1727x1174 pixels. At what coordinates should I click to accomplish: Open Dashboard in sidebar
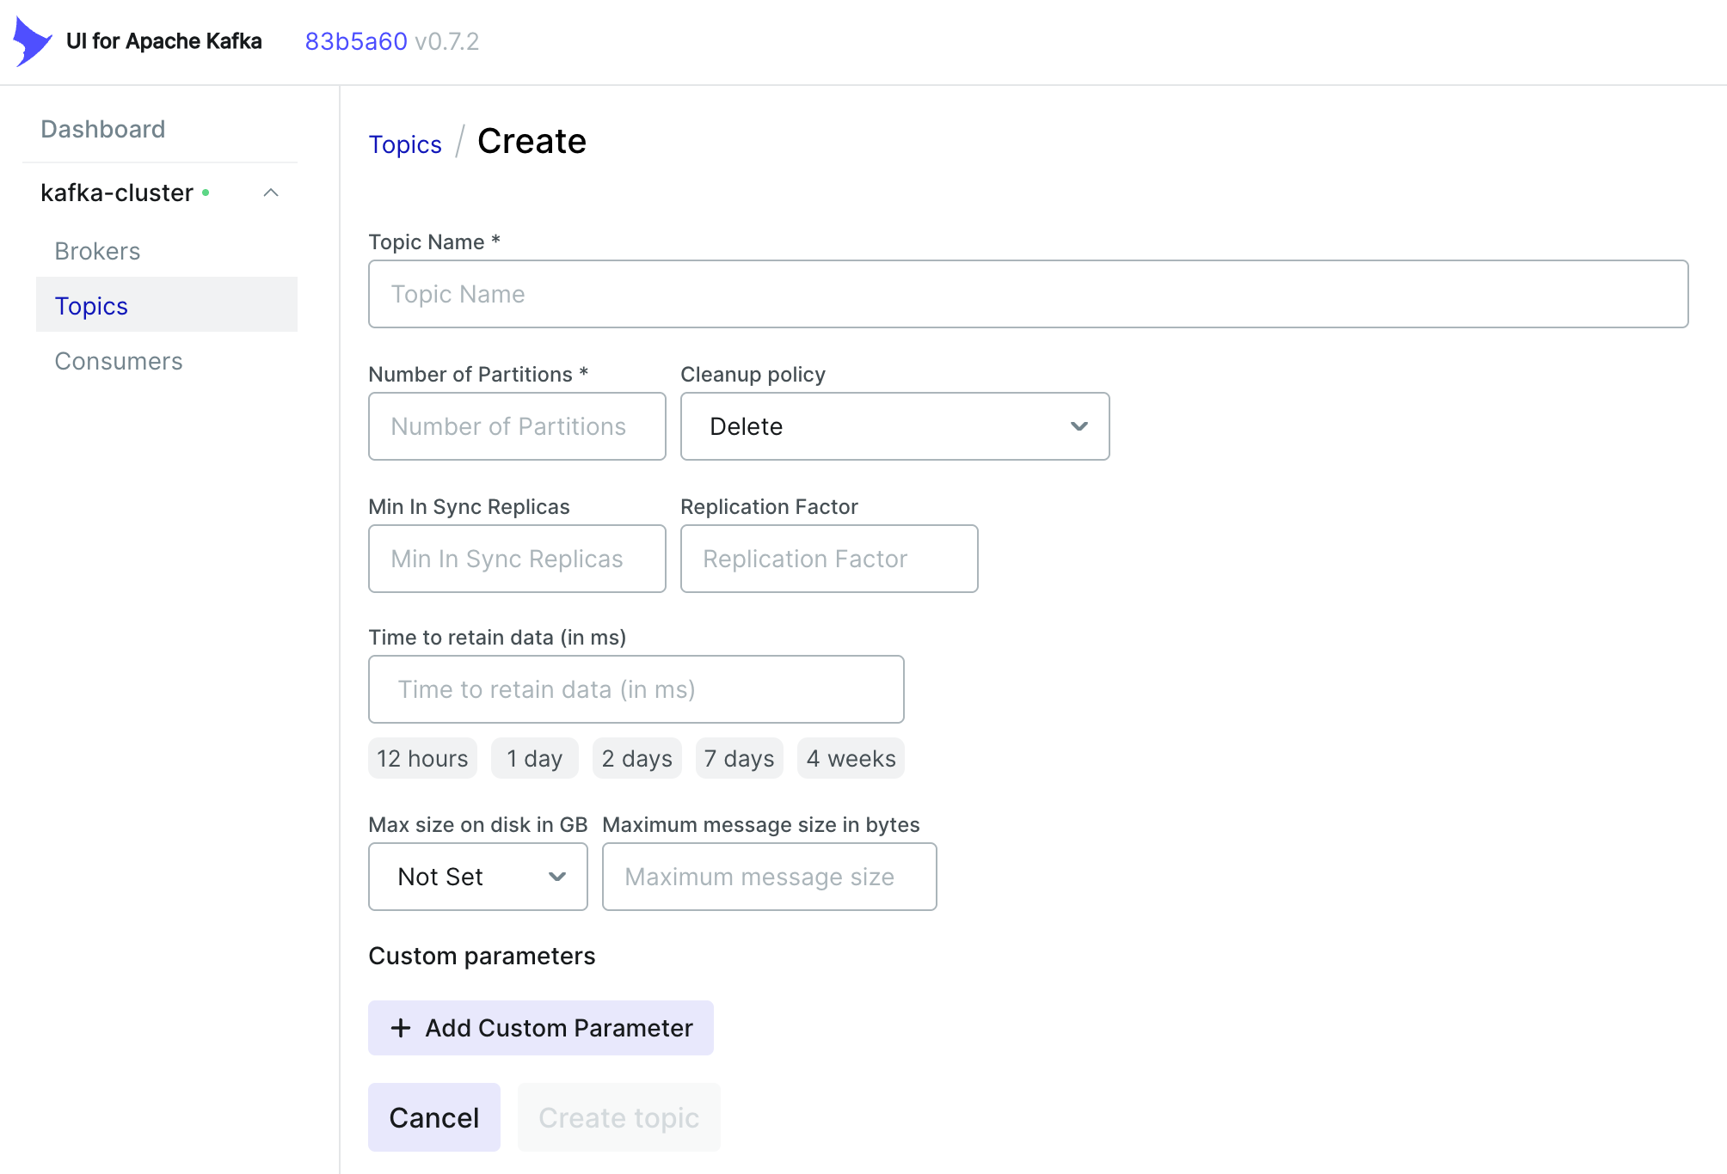click(x=103, y=129)
